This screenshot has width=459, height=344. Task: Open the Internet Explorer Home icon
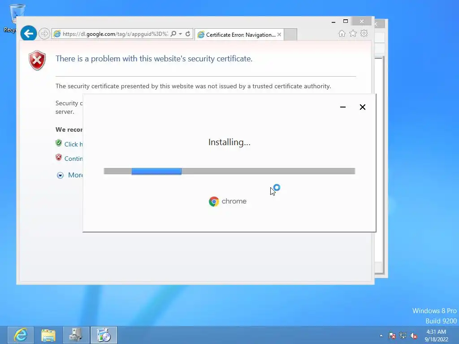pos(342,34)
